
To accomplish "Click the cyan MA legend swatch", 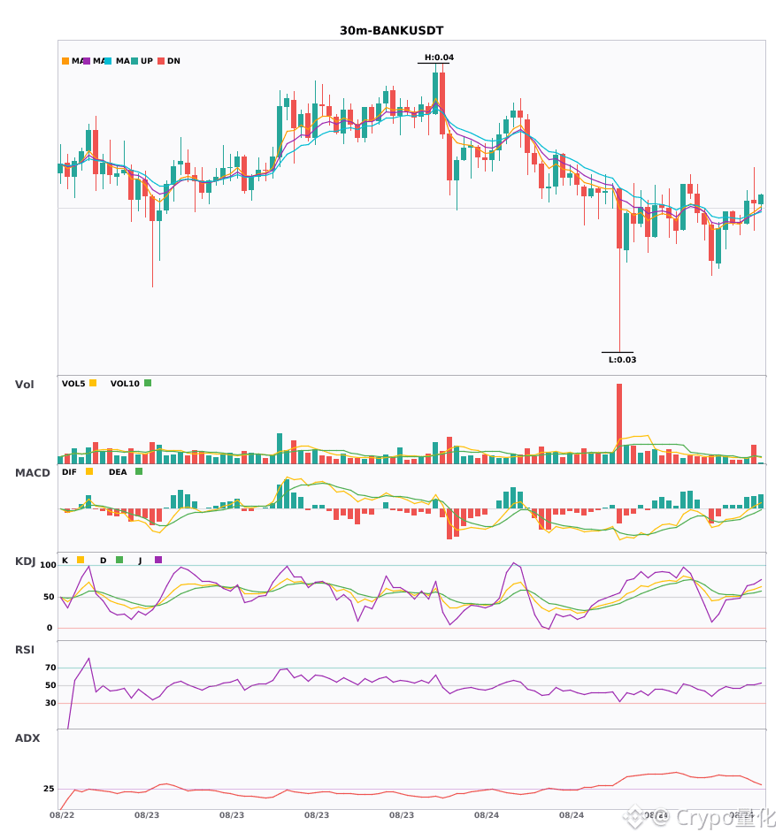I will [108, 61].
